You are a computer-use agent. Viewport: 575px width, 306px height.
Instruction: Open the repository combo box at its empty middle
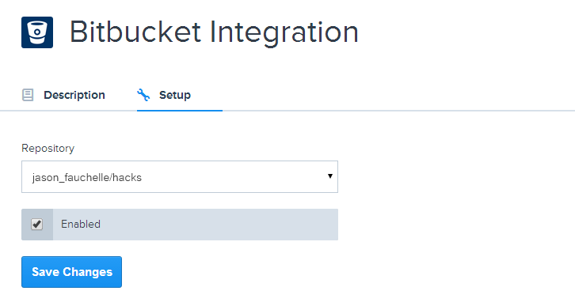[x=234, y=177]
